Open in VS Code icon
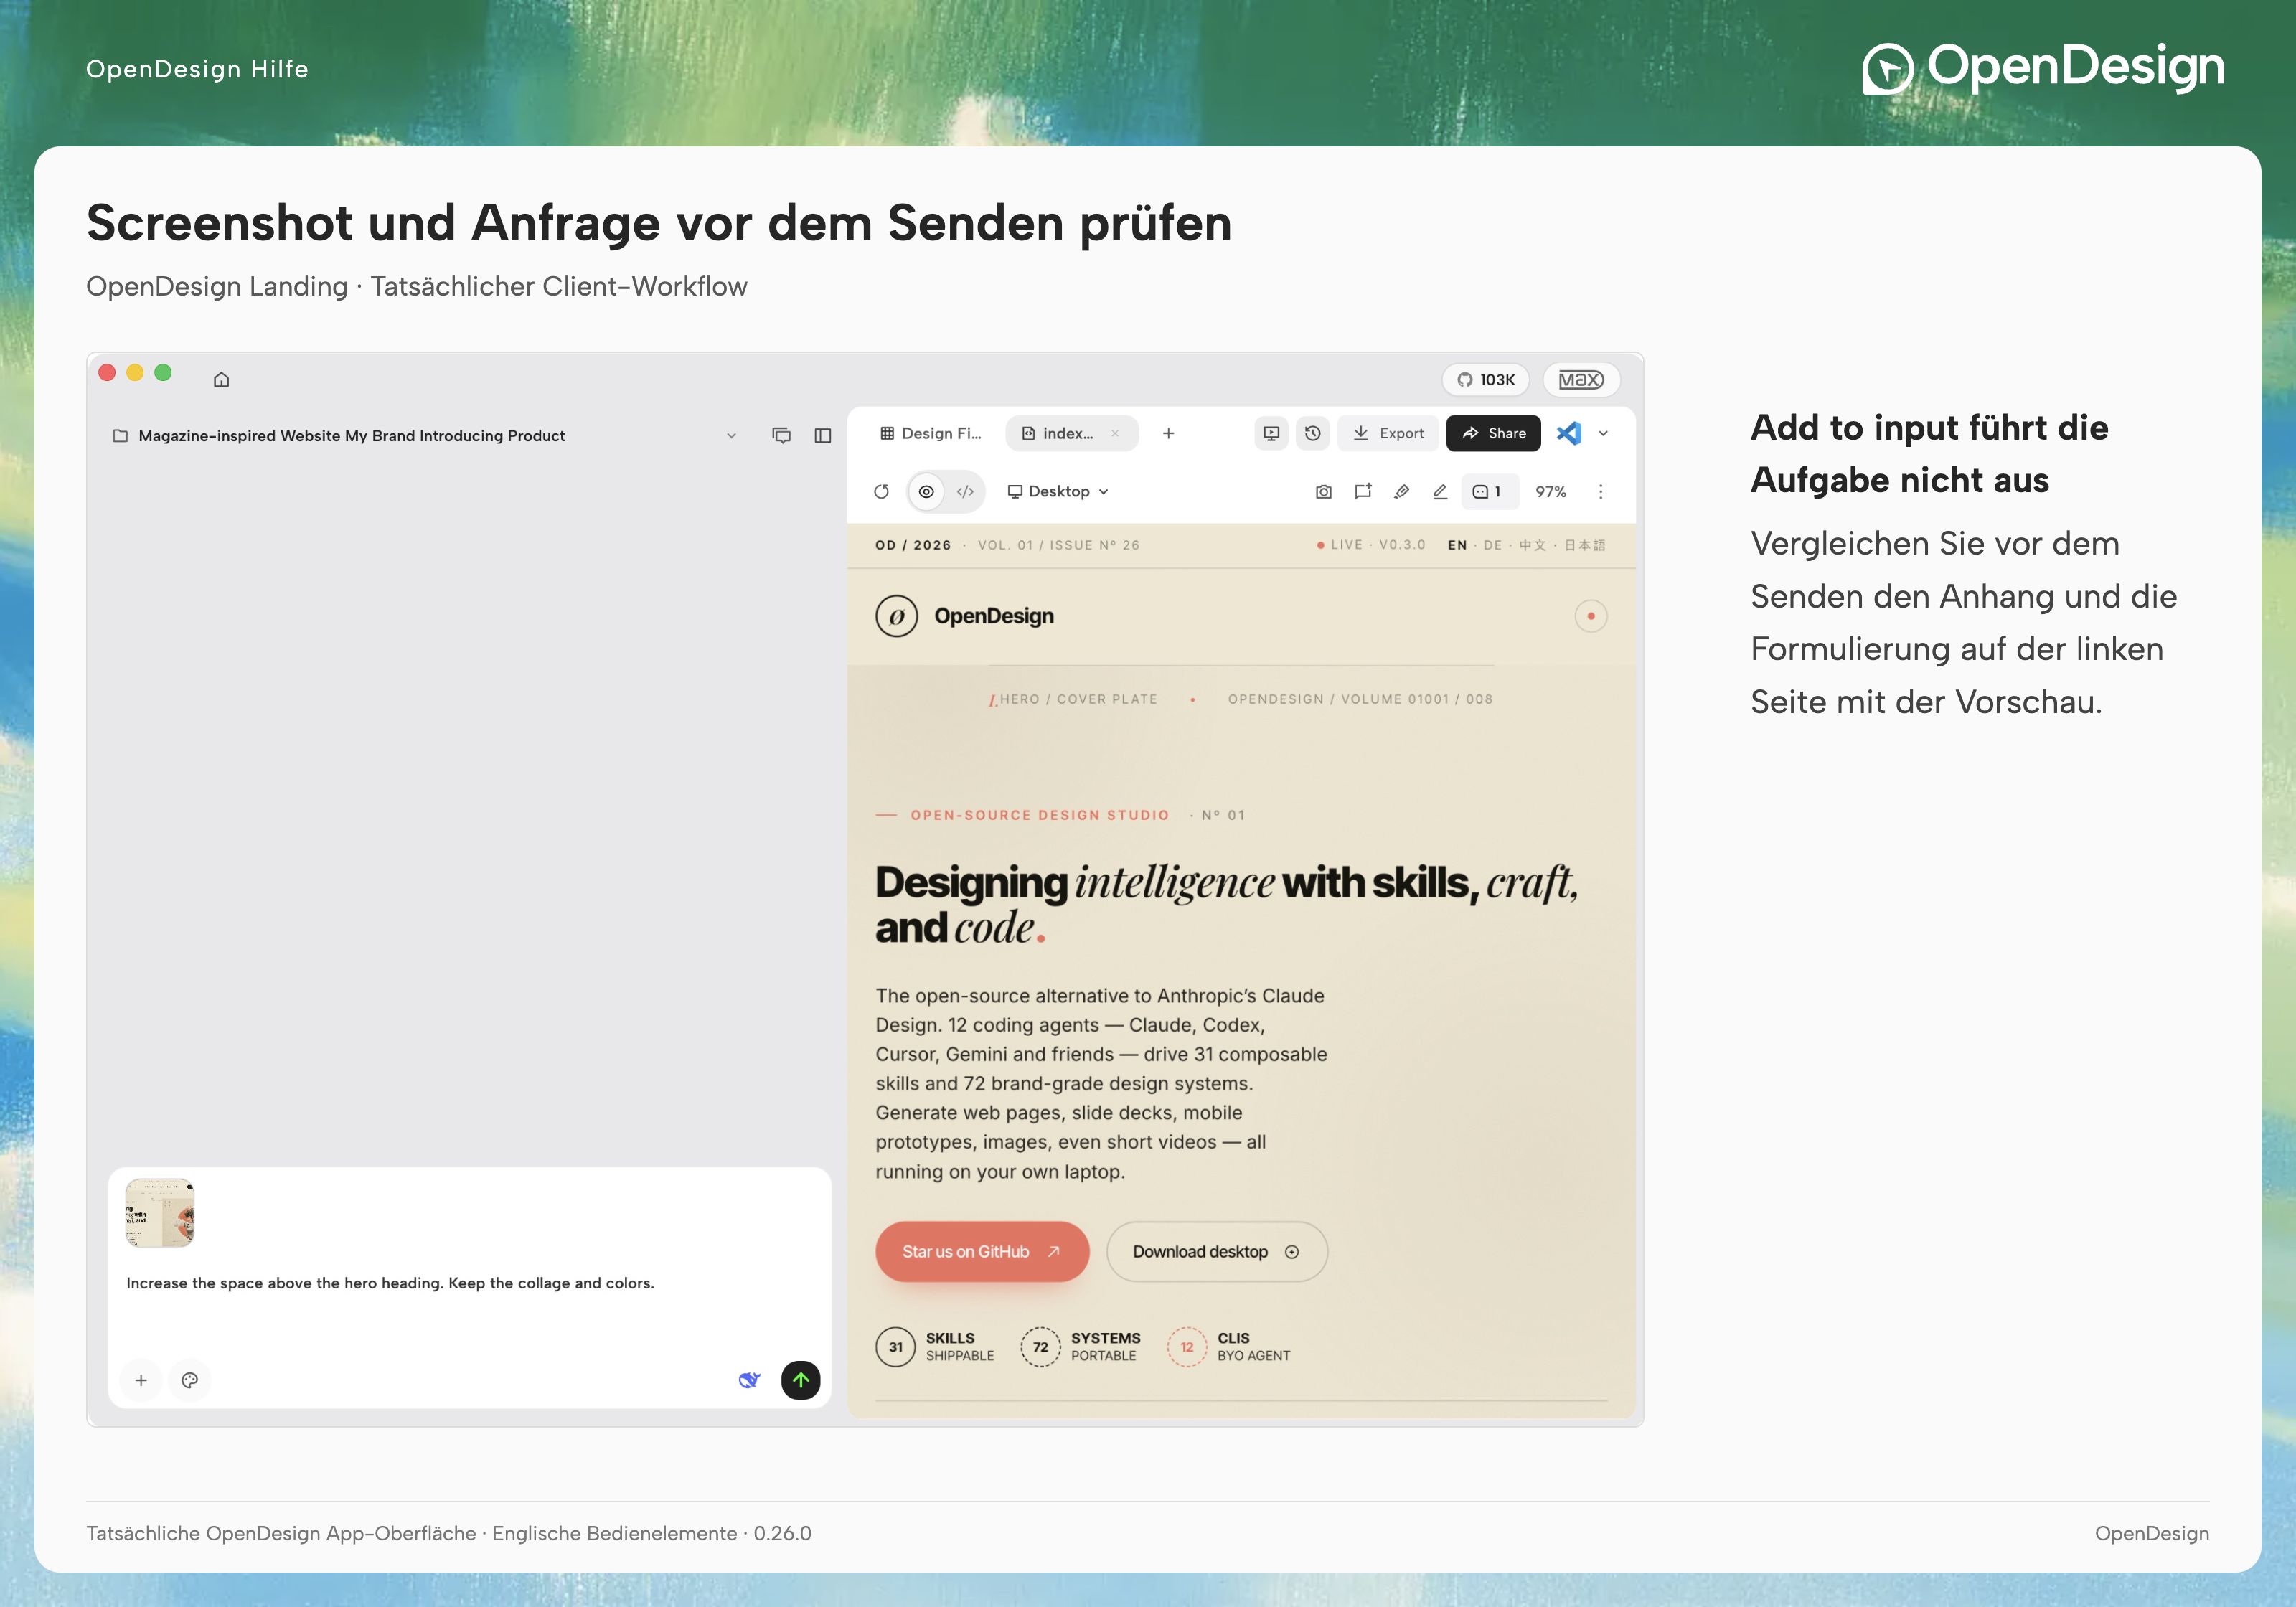The width and height of the screenshot is (2296, 1607). click(x=1569, y=433)
